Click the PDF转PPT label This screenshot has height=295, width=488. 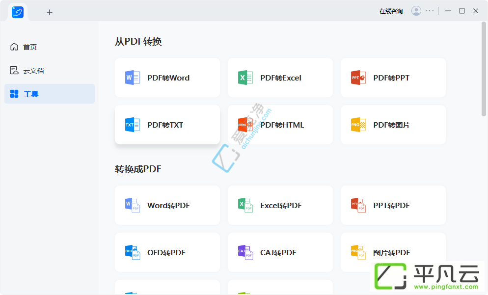click(391, 78)
